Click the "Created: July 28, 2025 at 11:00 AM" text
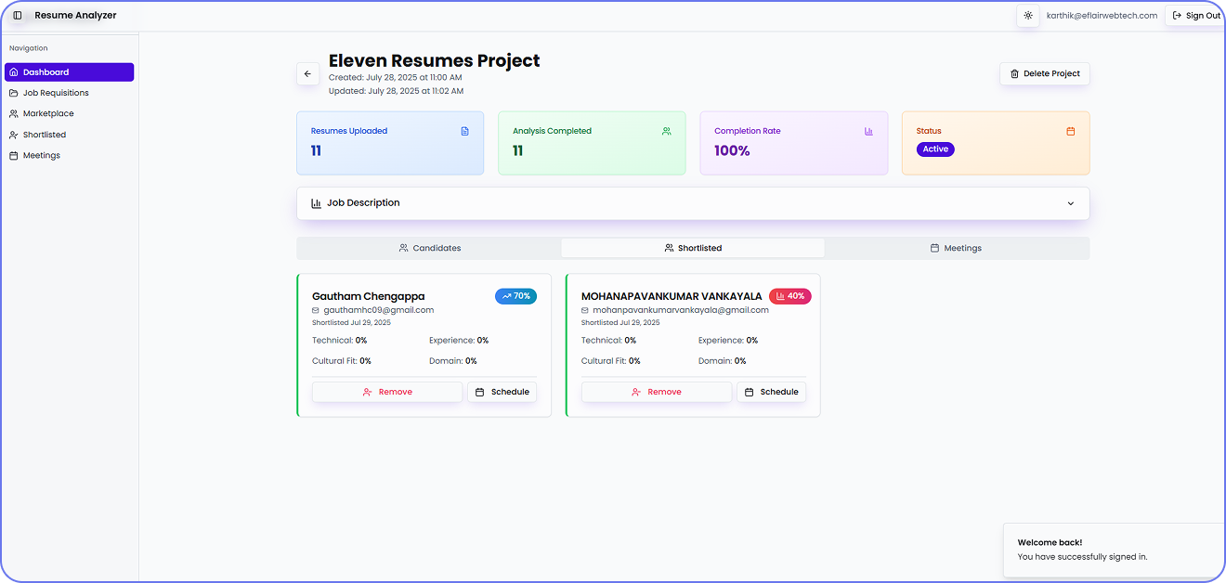This screenshot has height=583, width=1226. point(395,77)
